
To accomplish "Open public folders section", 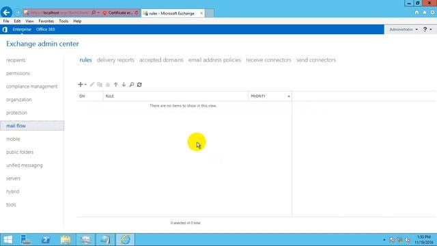I will pos(20,152).
